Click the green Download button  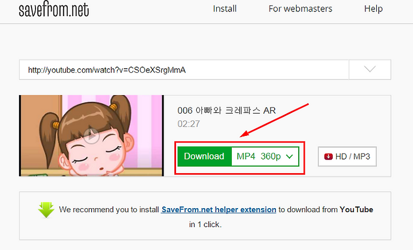[204, 157]
